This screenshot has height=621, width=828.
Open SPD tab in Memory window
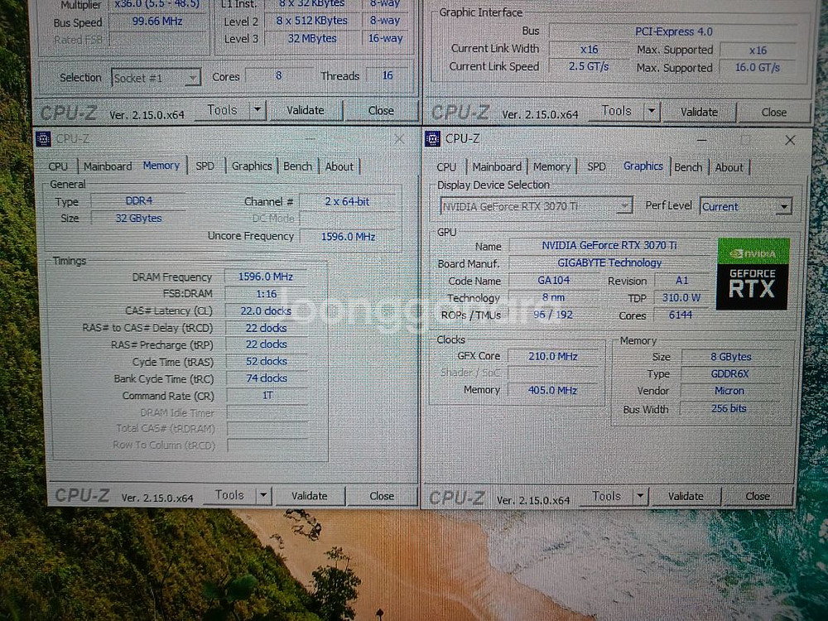pyautogui.click(x=205, y=166)
